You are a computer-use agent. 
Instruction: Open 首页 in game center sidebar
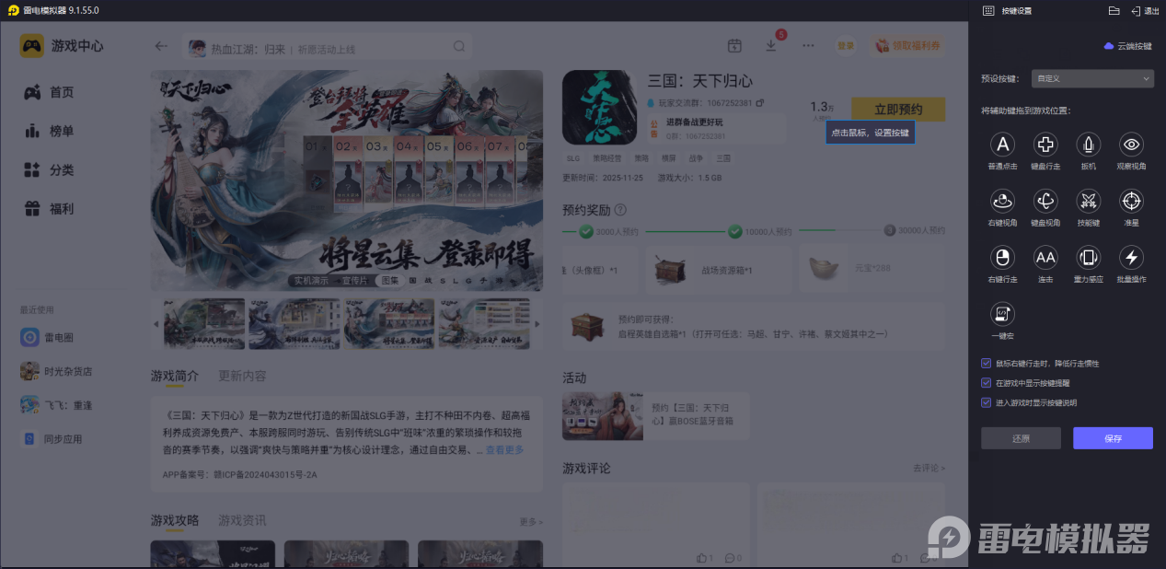tap(51, 92)
